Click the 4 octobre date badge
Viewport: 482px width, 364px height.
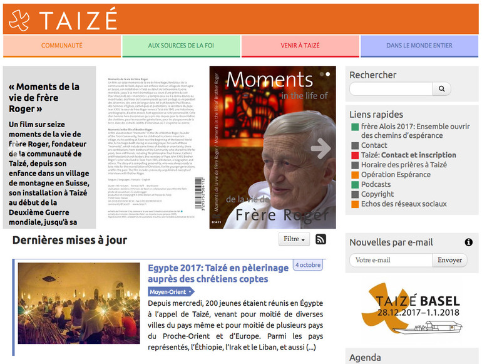pos(308,265)
